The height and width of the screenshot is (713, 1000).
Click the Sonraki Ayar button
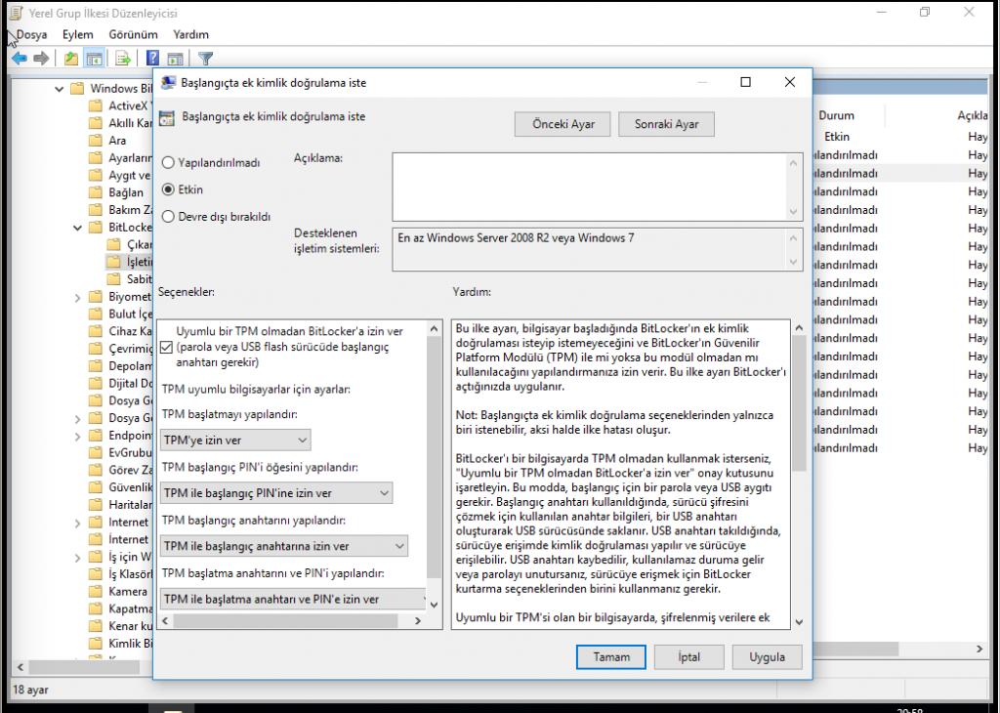pyautogui.click(x=666, y=125)
